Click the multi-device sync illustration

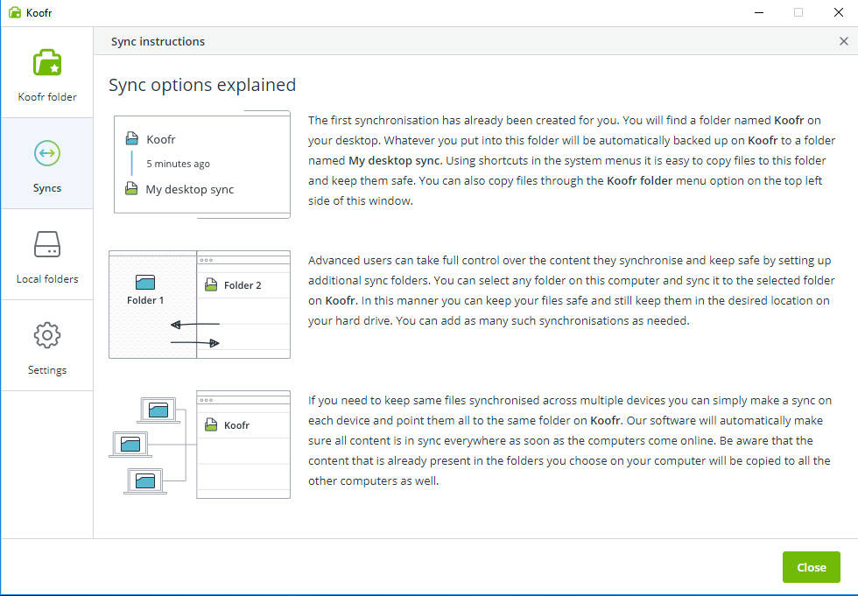pyautogui.click(x=200, y=444)
